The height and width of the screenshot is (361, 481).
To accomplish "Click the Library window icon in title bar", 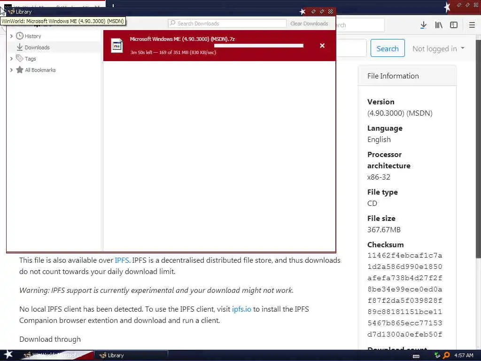I will (x=11, y=12).
